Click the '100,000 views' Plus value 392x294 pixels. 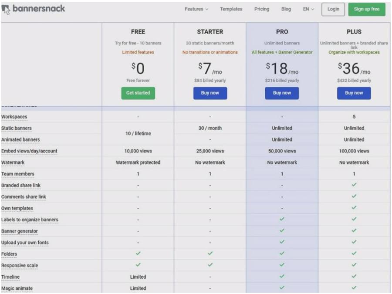pos(354,151)
